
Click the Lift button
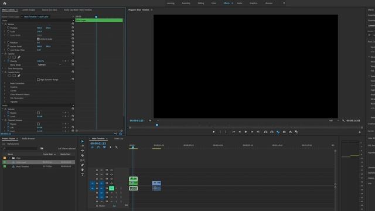point(265,132)
